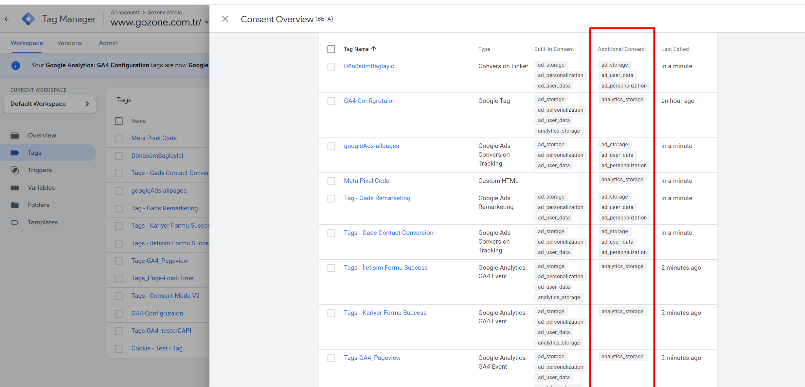The width and height of the screenshot is (805, 387).
Task: Switch to the Admin tab
Action: (x=108, y=43)
